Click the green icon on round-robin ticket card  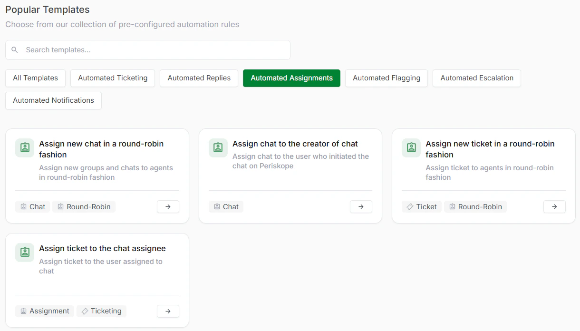(411, 148)
